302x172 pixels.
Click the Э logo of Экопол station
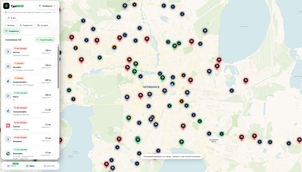(x=8, y=51)
